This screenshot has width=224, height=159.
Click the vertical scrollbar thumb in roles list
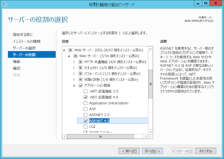tap(150, 84)
